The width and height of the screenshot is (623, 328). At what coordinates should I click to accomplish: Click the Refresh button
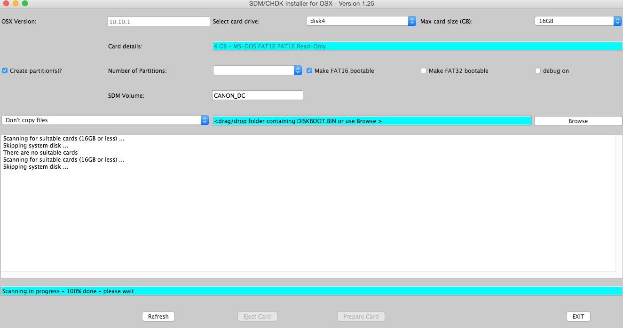coord(158,316)
